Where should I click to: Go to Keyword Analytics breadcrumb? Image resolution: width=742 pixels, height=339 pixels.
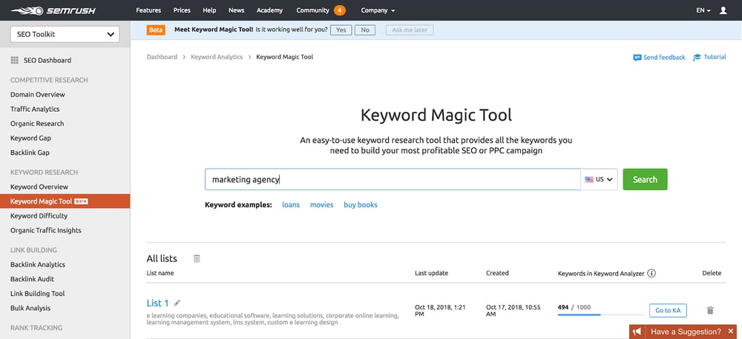[217, 57]
